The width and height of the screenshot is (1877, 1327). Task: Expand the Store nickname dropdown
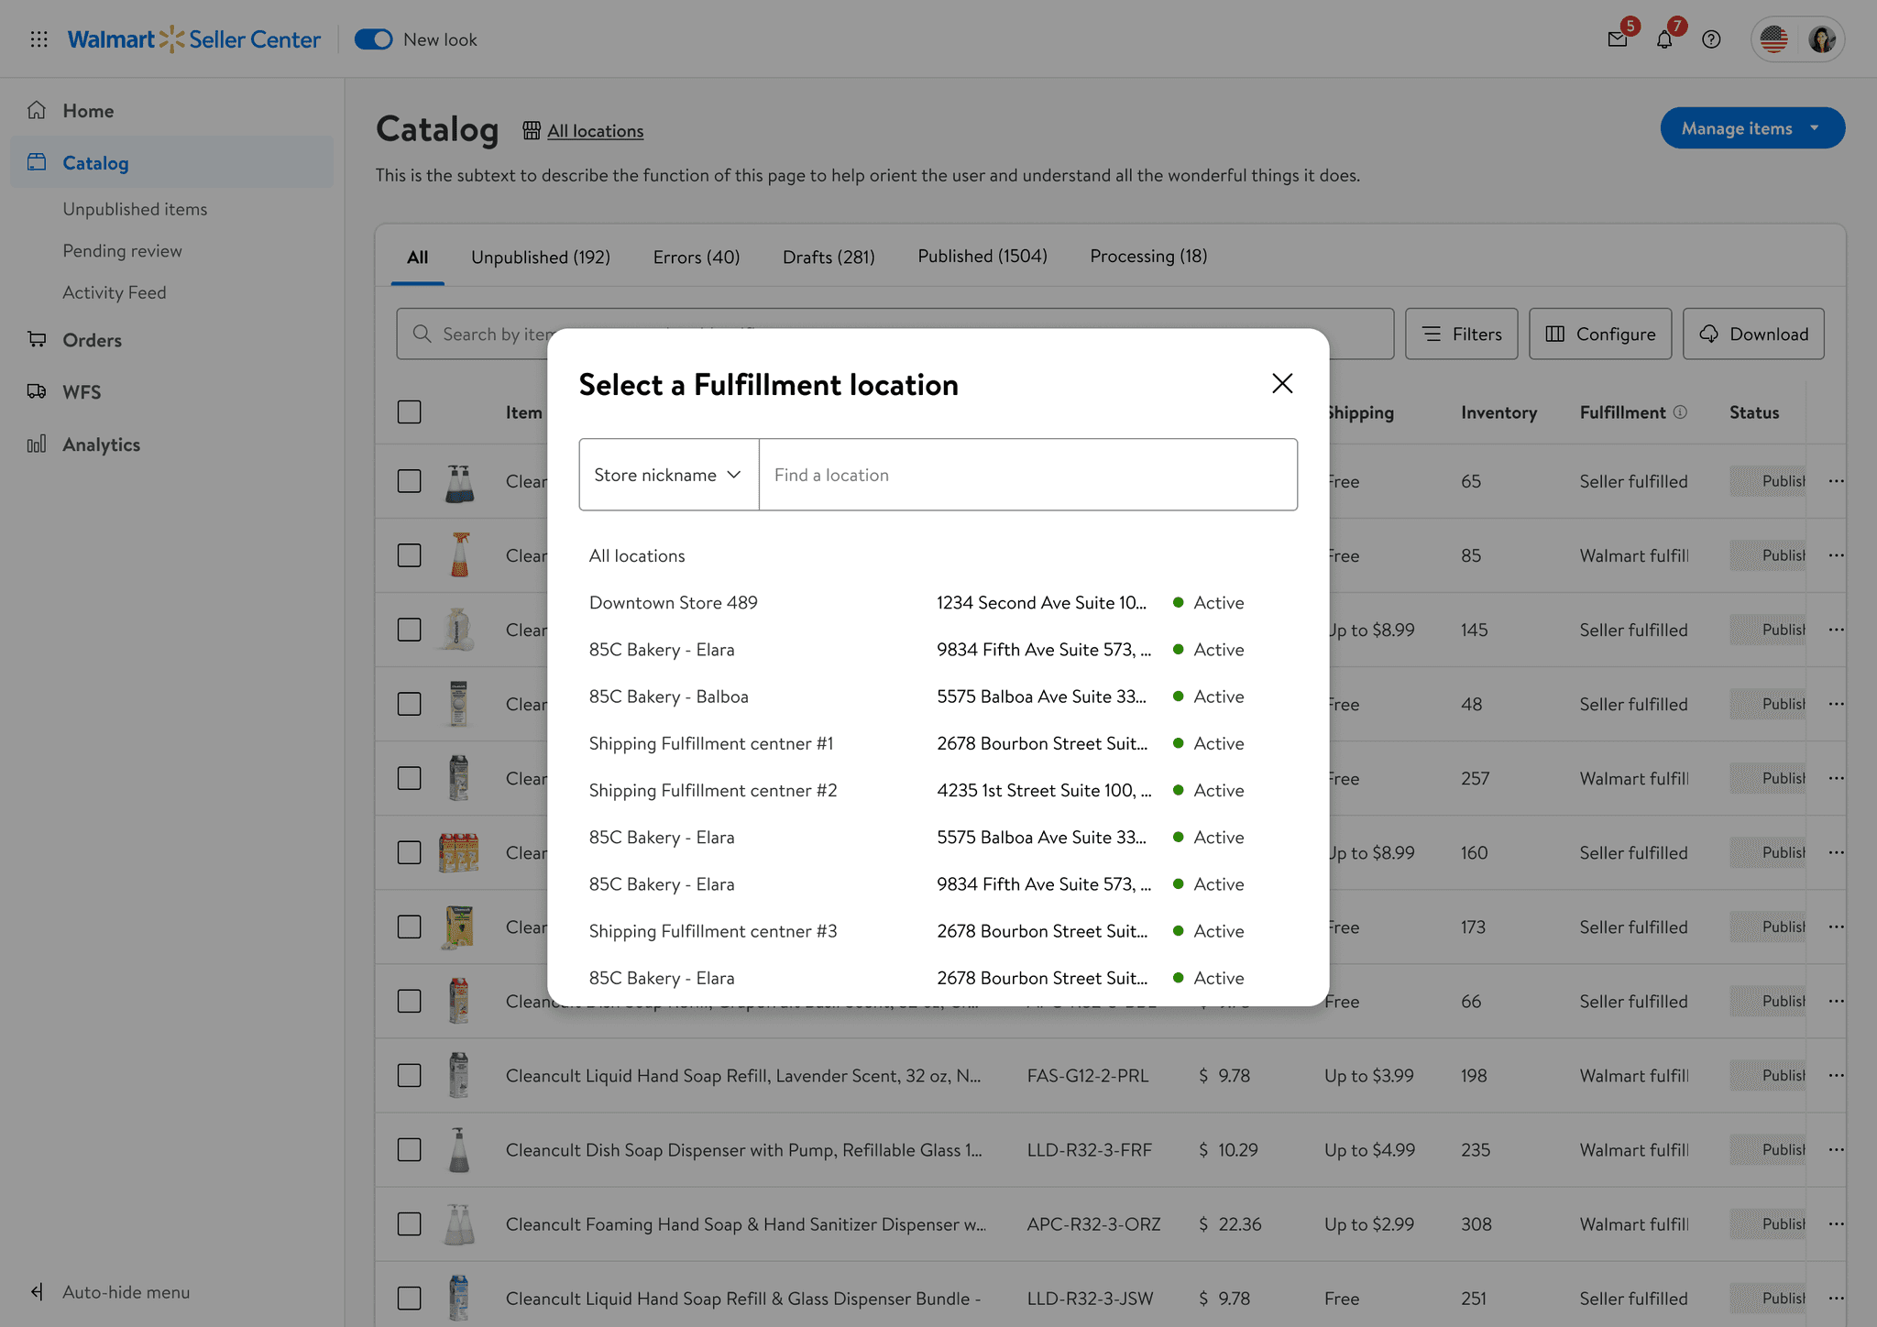[668, 475]
